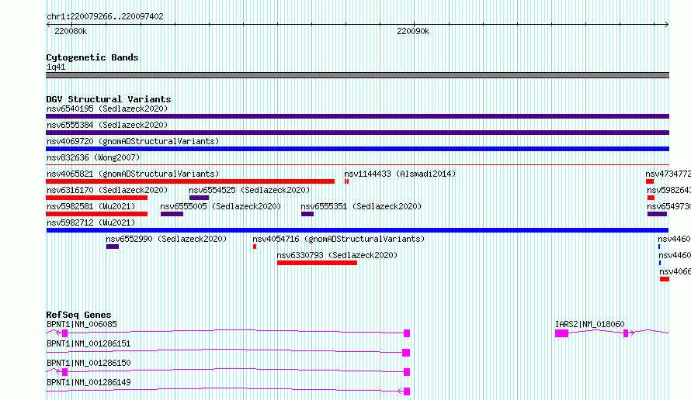The image size is (691, 400).
Task: Open the nsv6555005 (Sedlazeck2020) label
Action: point(220,206)
